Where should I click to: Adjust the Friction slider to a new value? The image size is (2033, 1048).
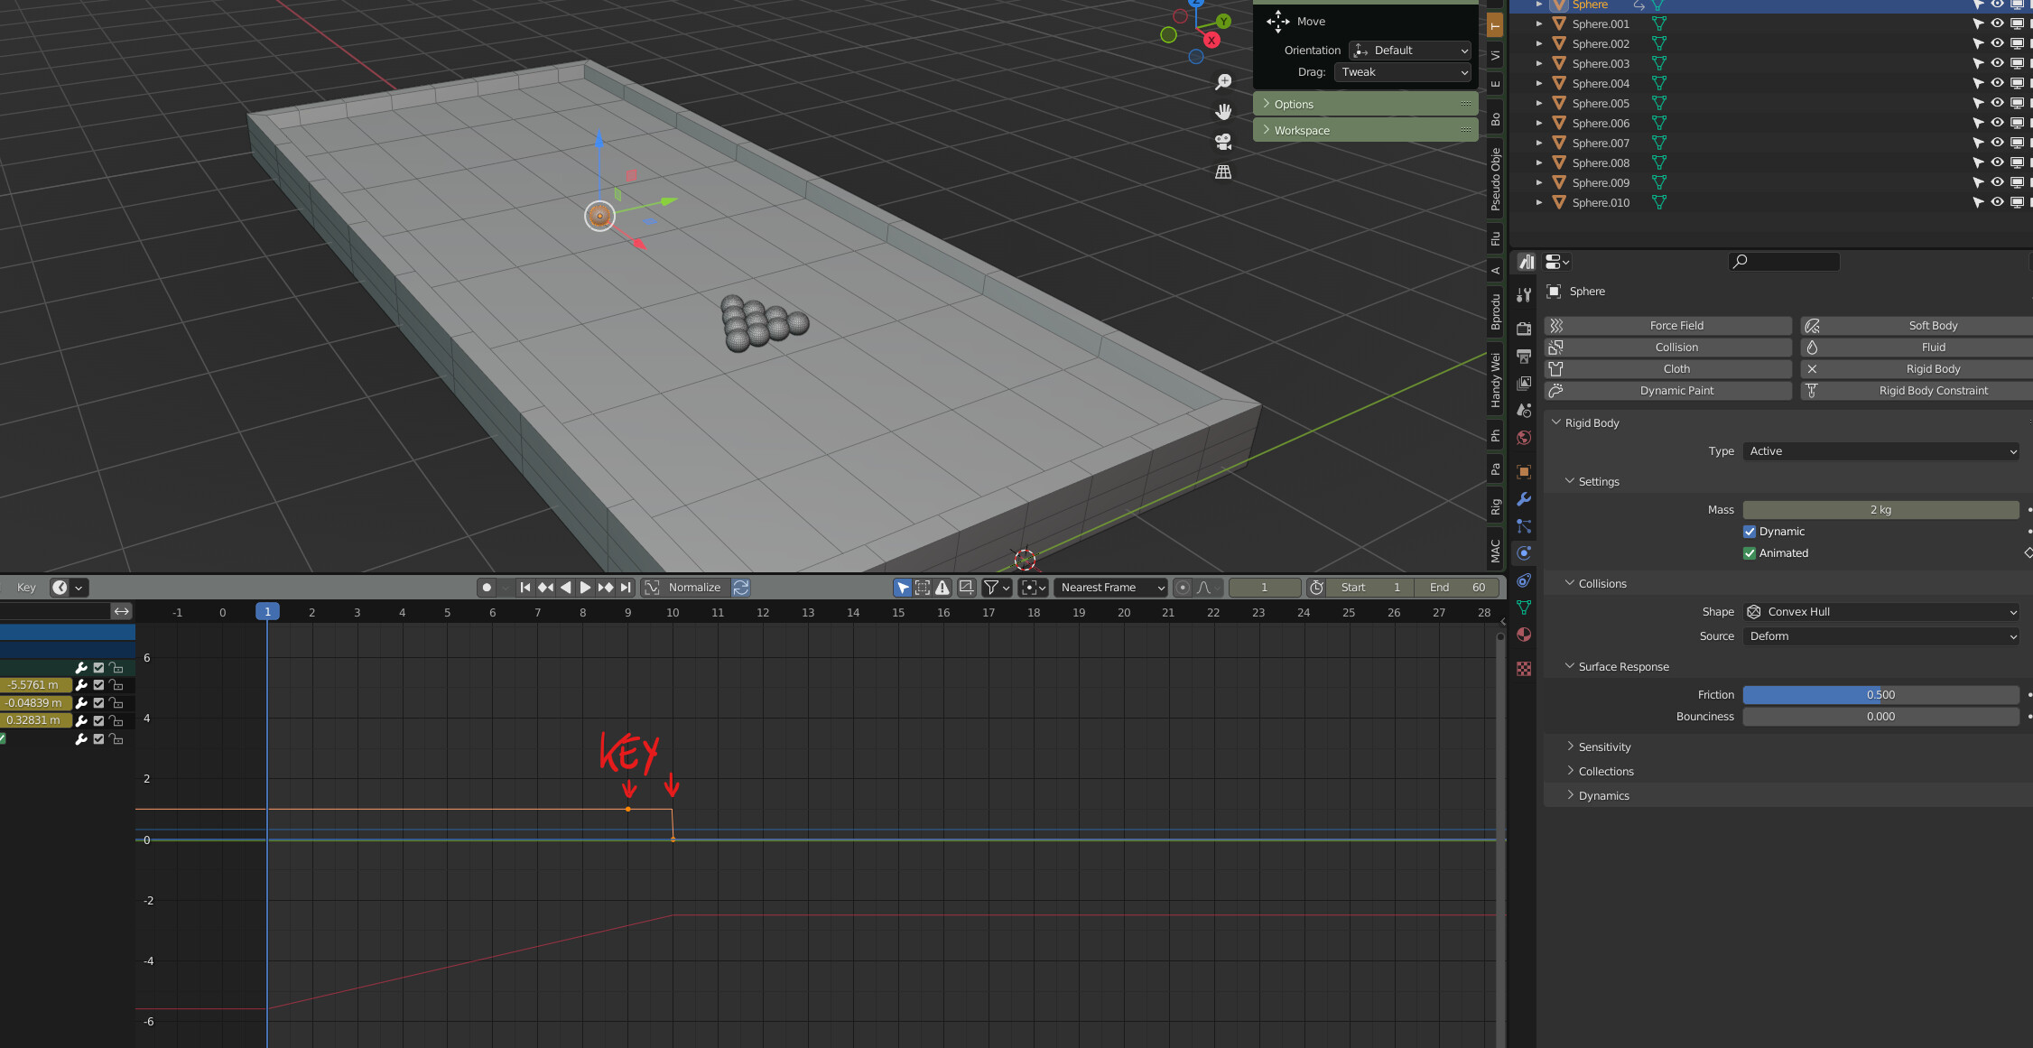pos(1880,694)
